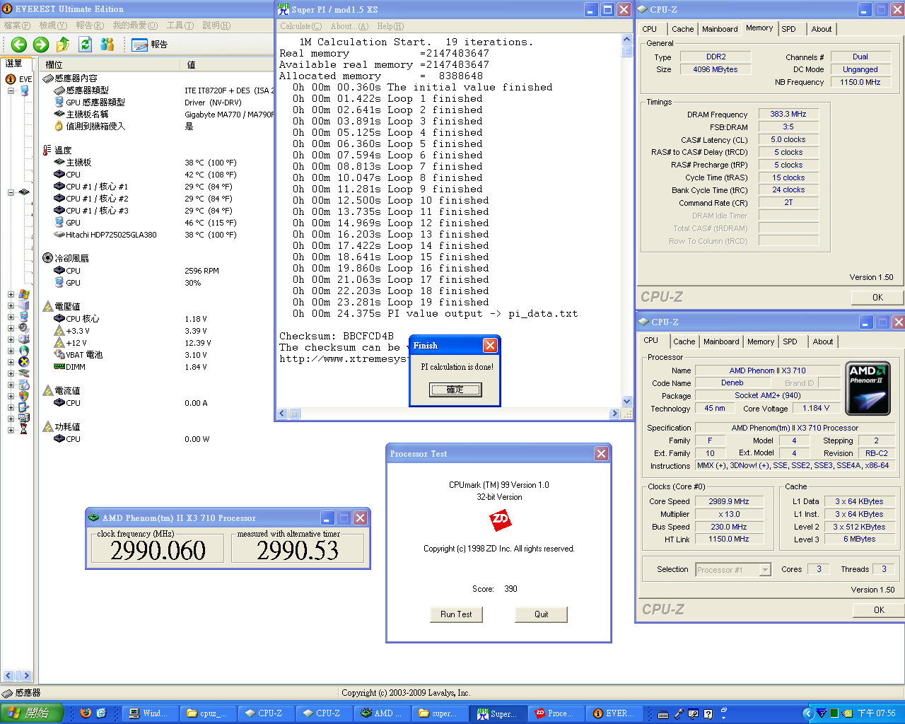905x724 pixels.
Task: Expand the Windows operating system tree node
Action: (x=11, y=294)
